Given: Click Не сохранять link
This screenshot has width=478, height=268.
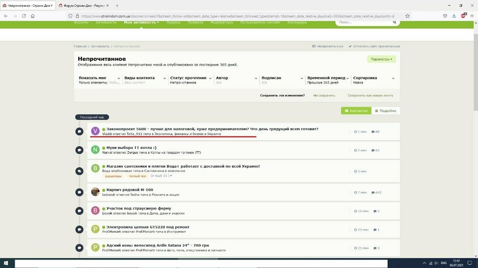Looking at the screenshot, I should (x=324, y=95).
